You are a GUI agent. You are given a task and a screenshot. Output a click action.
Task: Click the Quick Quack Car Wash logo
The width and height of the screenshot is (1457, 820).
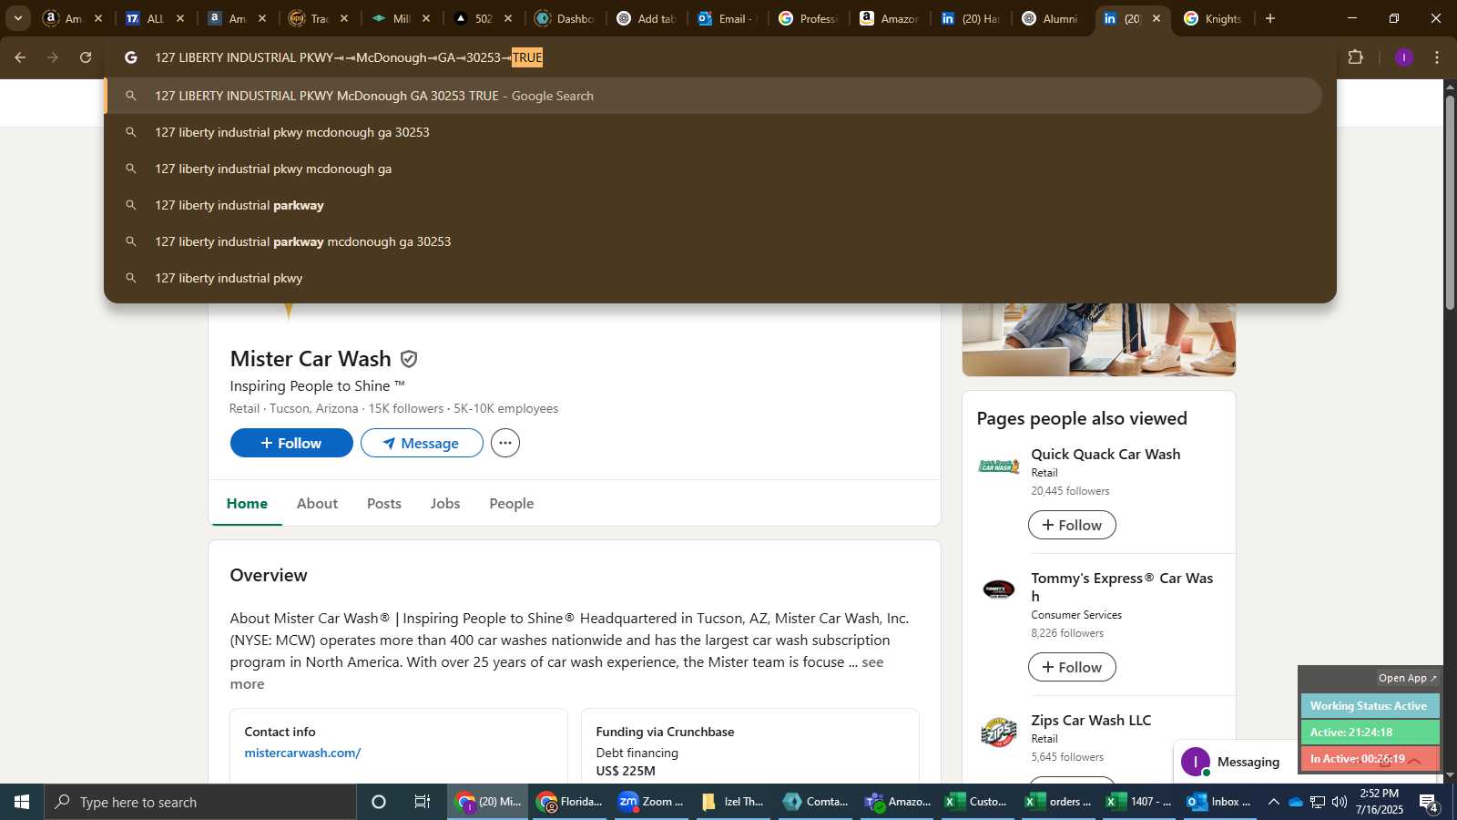pos(999,466)
